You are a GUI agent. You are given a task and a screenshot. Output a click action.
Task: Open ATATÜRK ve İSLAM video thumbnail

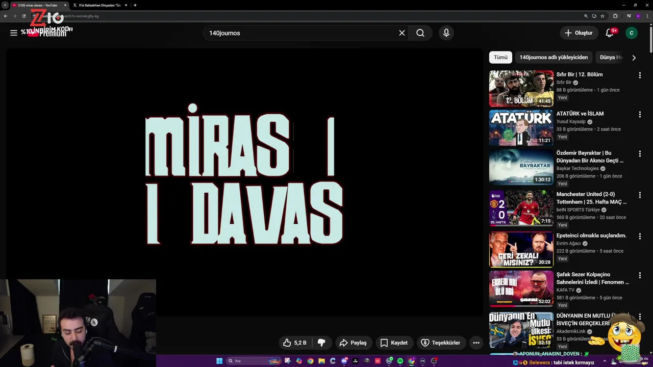click(521, 127)
